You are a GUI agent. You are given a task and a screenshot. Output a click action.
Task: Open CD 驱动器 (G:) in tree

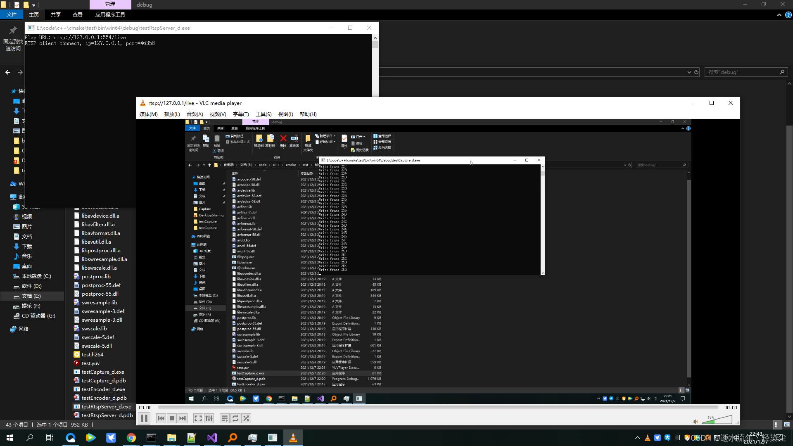point(38,316)
